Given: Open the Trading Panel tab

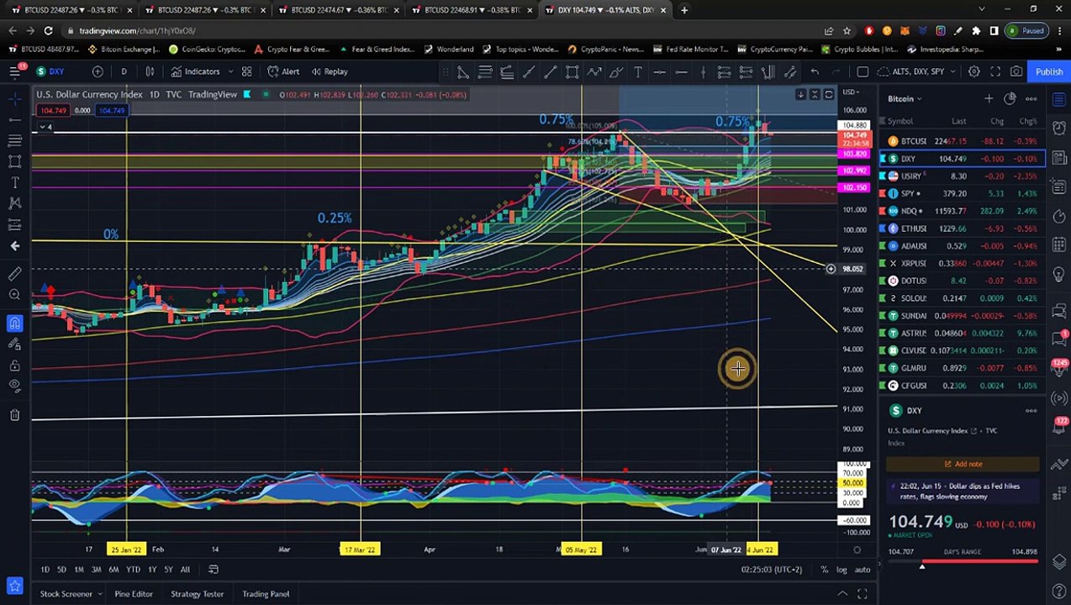Looking at the screenshot, I should (266, 594).
